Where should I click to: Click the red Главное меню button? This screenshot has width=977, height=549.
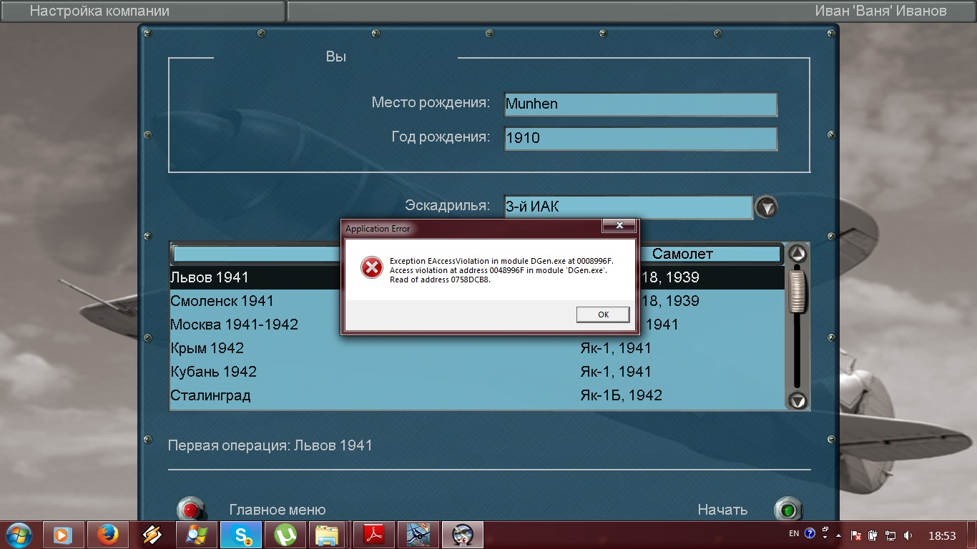click(x=190, y=510)
